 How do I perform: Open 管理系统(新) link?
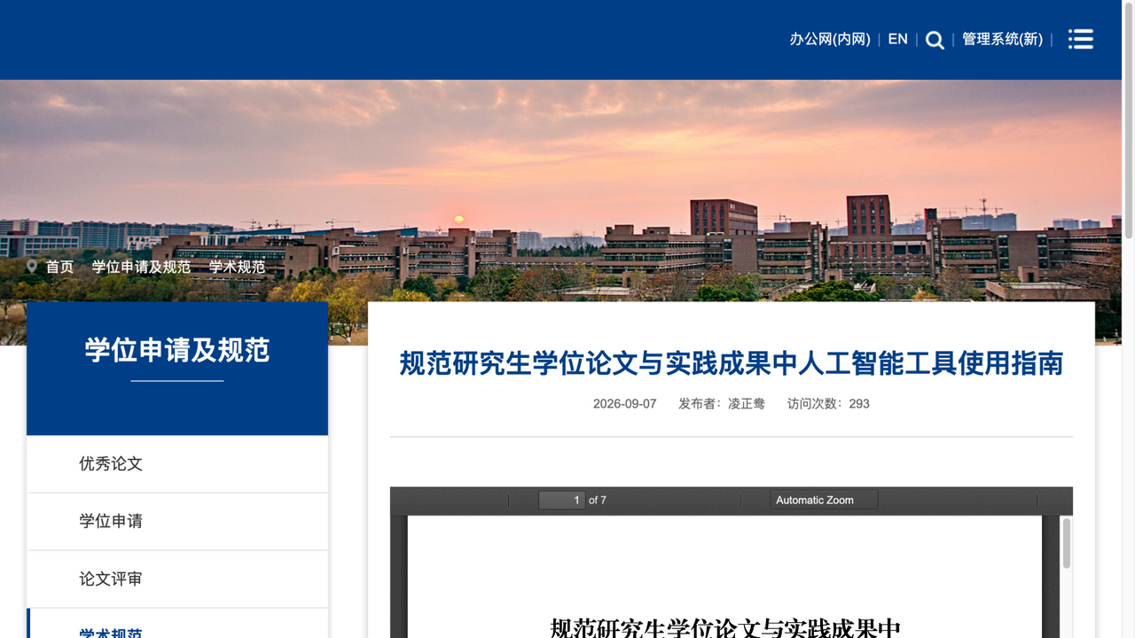click(x=1002, y=39)
